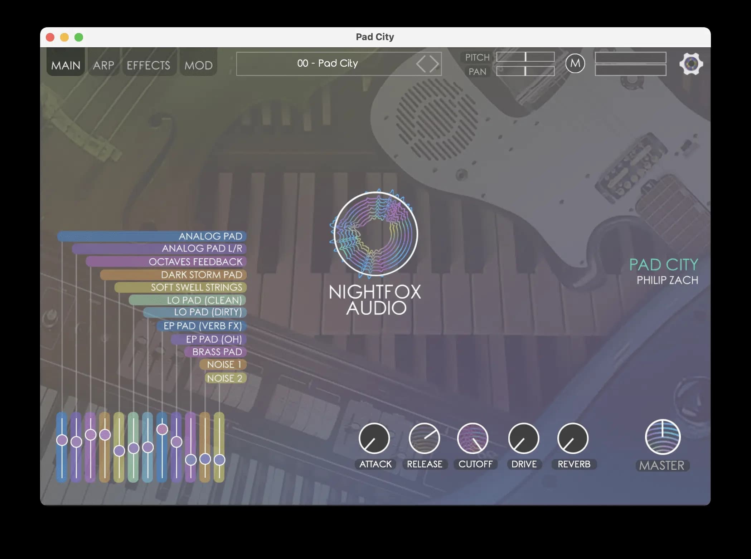
Task: Advance to the next preset with the right chevron
Action: pos(433,63)
